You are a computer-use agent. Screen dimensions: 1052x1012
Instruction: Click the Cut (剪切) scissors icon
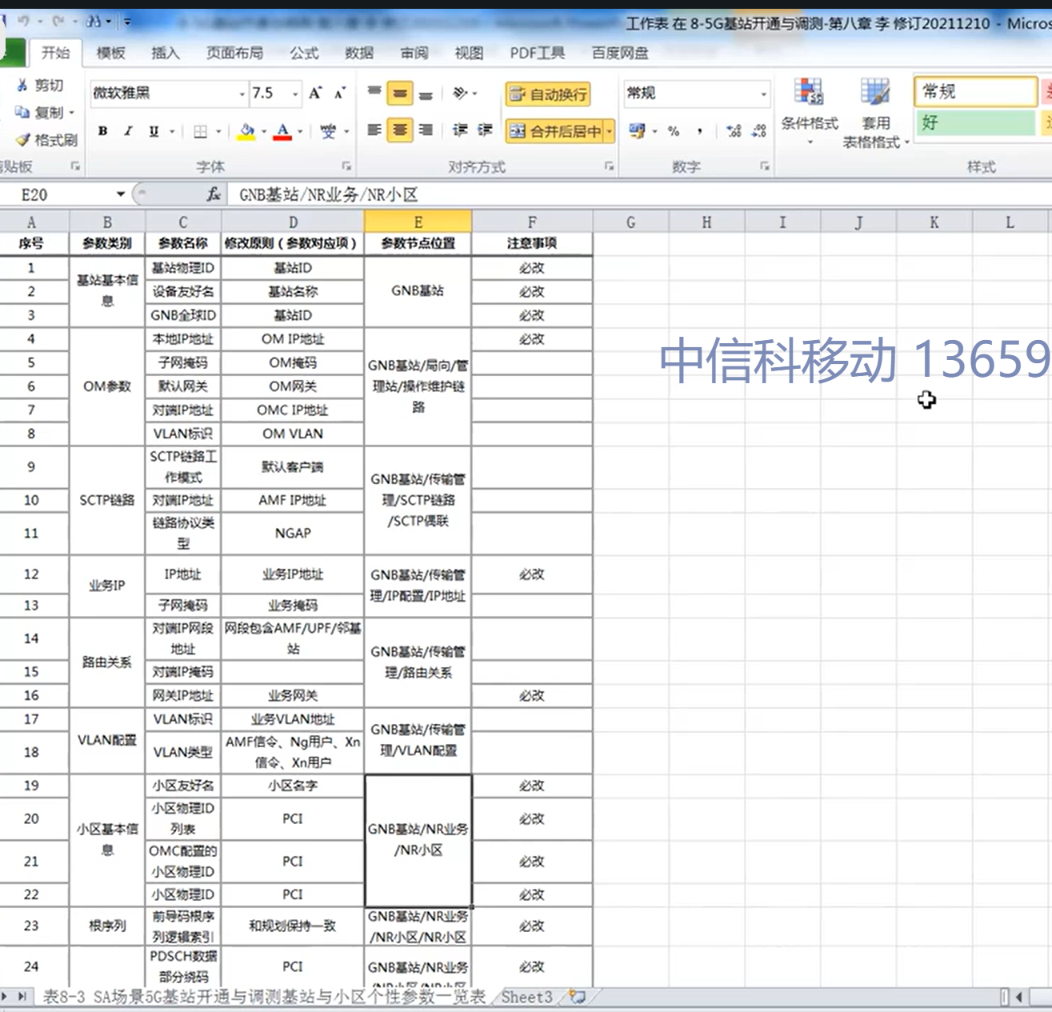pyautogui.click(x=22, y=85)
